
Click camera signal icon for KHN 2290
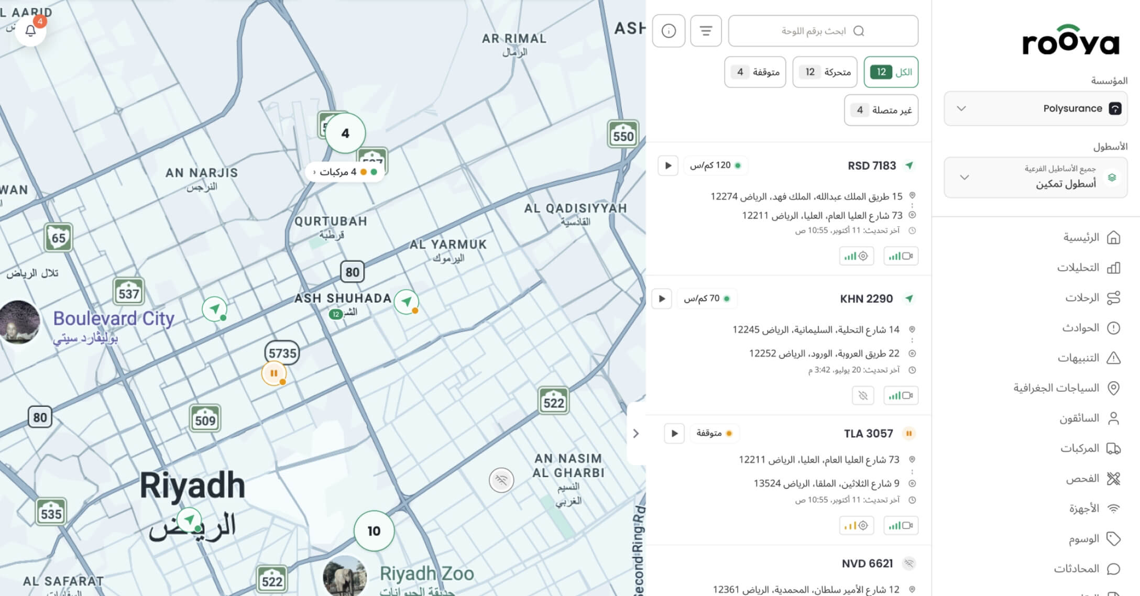tap(901, 395)
